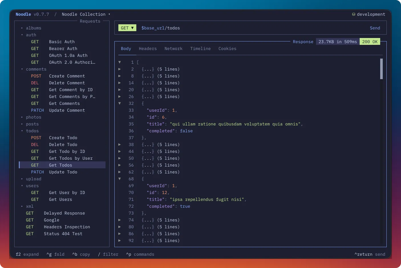Screen dimensions: 401x268
Task: Send the request
Action: 375,28
